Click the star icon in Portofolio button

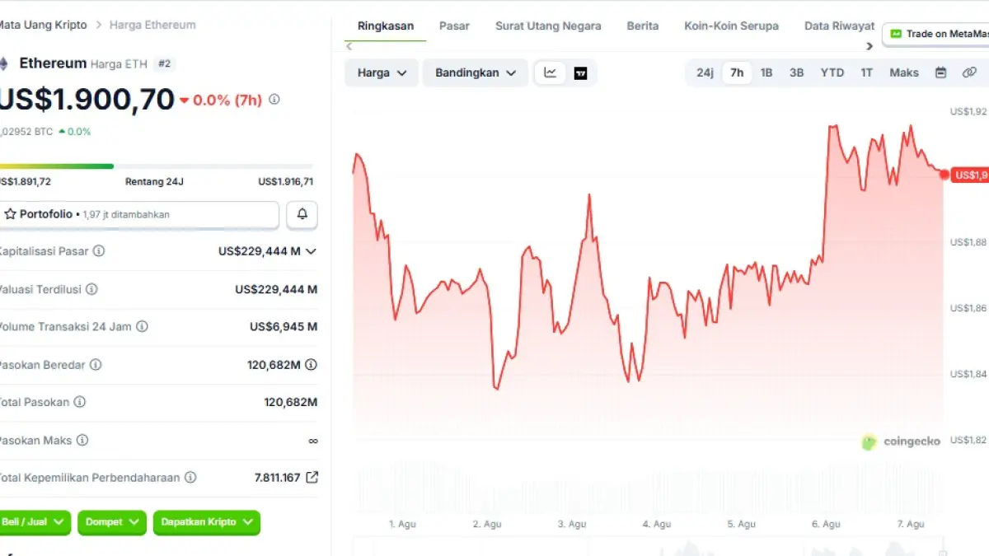click(x=11, y=214)
